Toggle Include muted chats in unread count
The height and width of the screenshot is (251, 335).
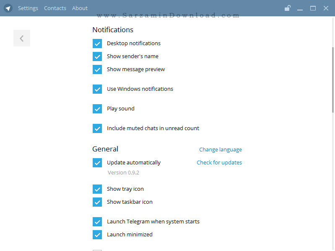pyautogui.click(x=97, y=128)
